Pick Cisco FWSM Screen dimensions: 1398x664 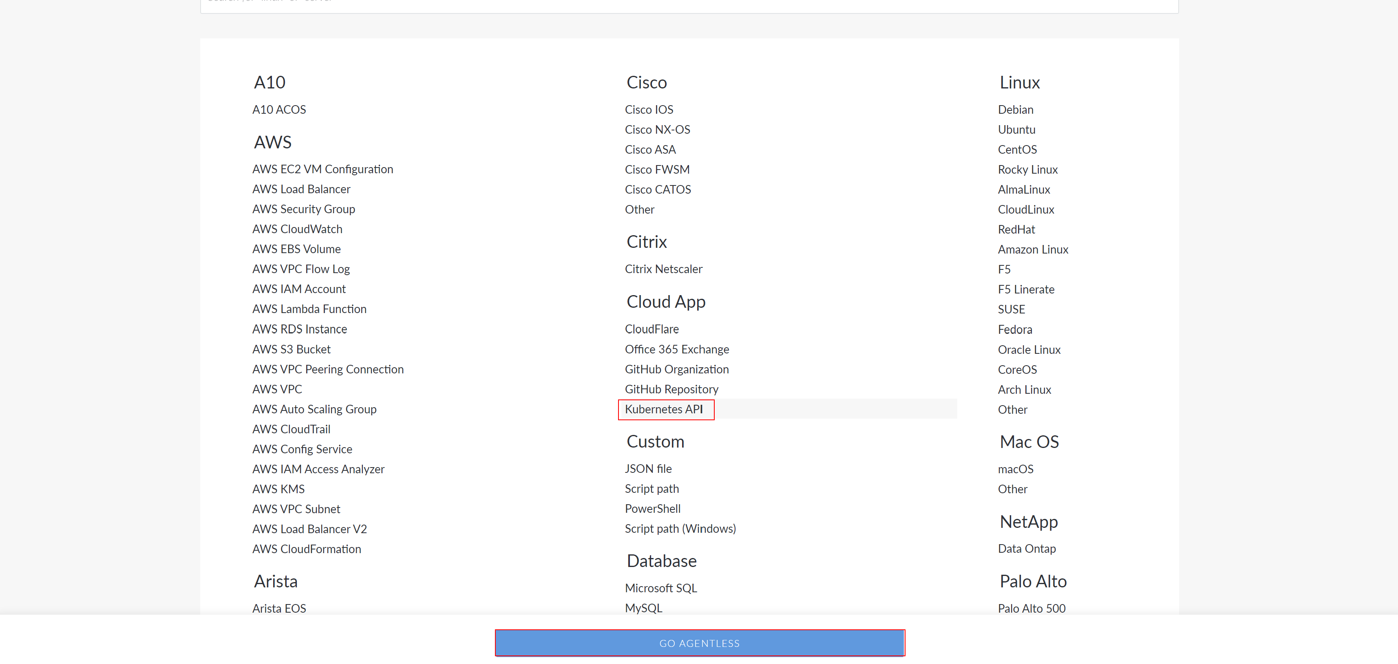[x=657, y=170]
